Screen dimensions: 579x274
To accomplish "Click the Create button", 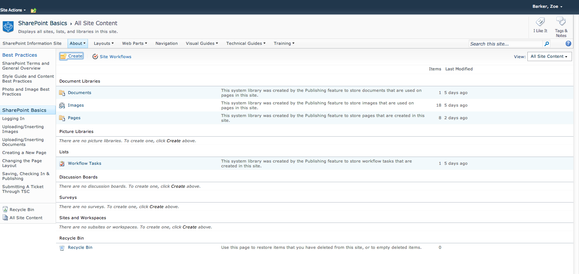I will coord(72,56).
